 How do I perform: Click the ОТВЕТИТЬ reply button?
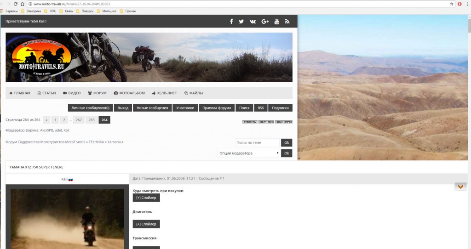pos(250,122)
